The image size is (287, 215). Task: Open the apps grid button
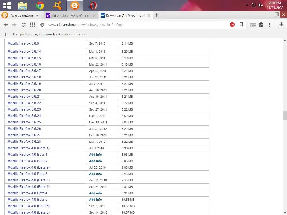33,25
